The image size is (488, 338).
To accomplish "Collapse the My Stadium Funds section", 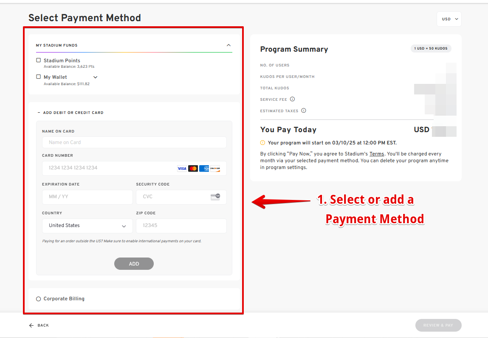I will (x=228, y=45).
